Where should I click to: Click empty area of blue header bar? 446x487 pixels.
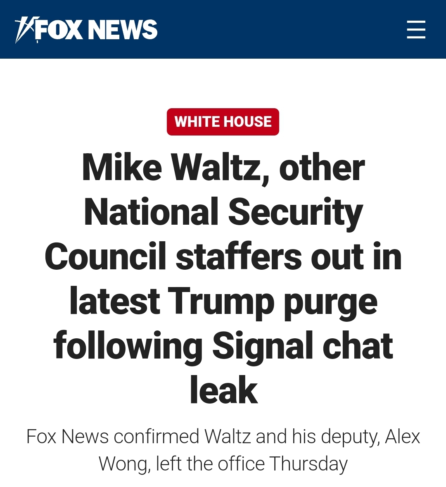point(281,30)
